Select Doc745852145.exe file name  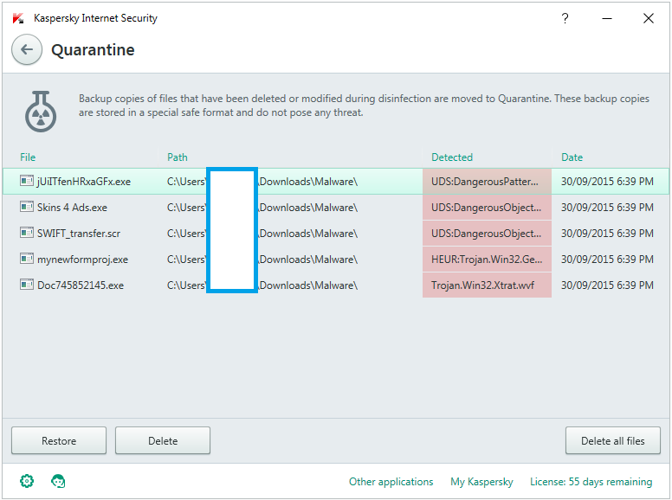[81, 285]
